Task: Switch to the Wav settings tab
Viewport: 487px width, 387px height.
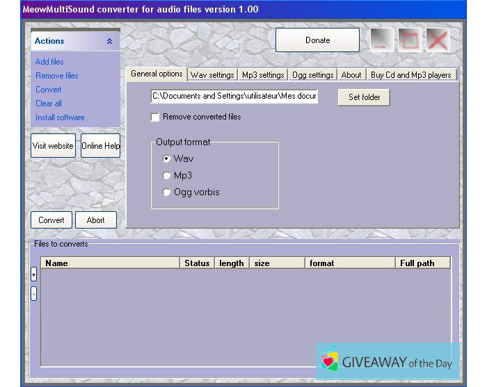Action: (212, 75)
